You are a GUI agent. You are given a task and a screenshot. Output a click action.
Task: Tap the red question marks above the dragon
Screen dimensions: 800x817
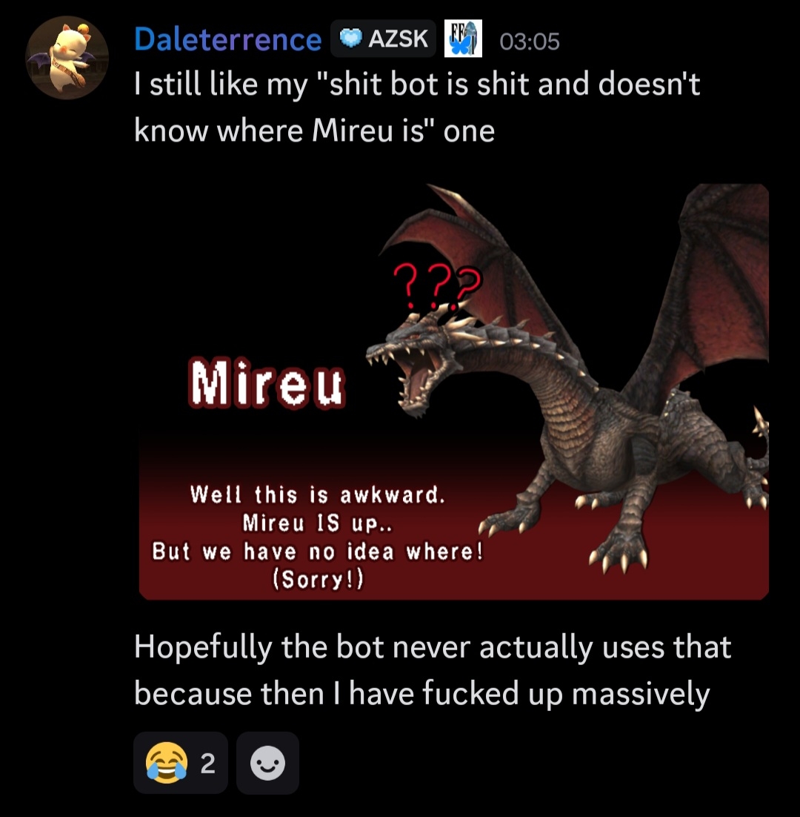click(437, 285)
